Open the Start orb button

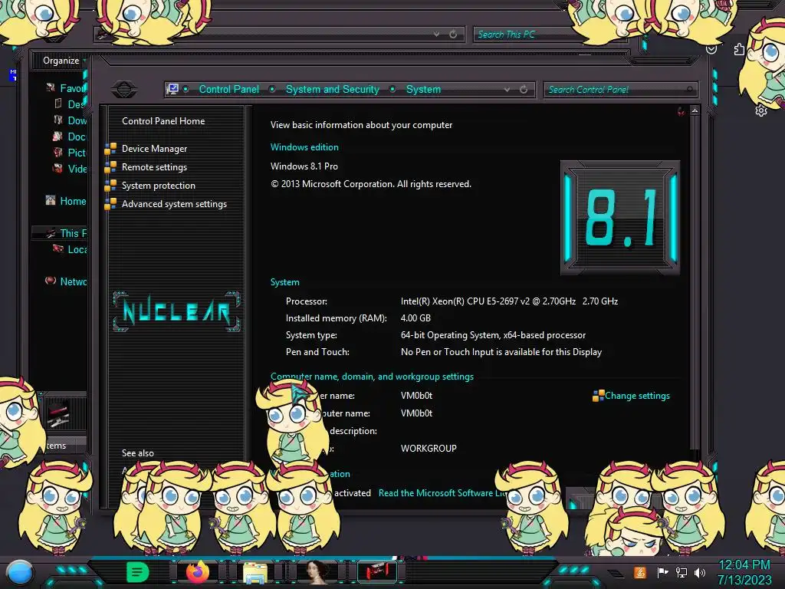pyautogui.click(x=20, y=572)
